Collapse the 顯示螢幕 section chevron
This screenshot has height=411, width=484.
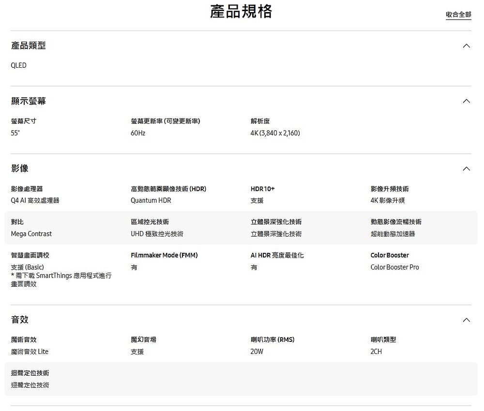pyautogui.click(x=467, y=101)
